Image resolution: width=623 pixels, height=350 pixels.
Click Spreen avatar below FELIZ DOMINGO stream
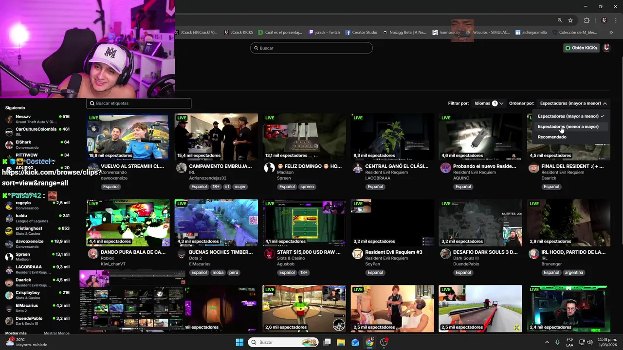[269, 168]
